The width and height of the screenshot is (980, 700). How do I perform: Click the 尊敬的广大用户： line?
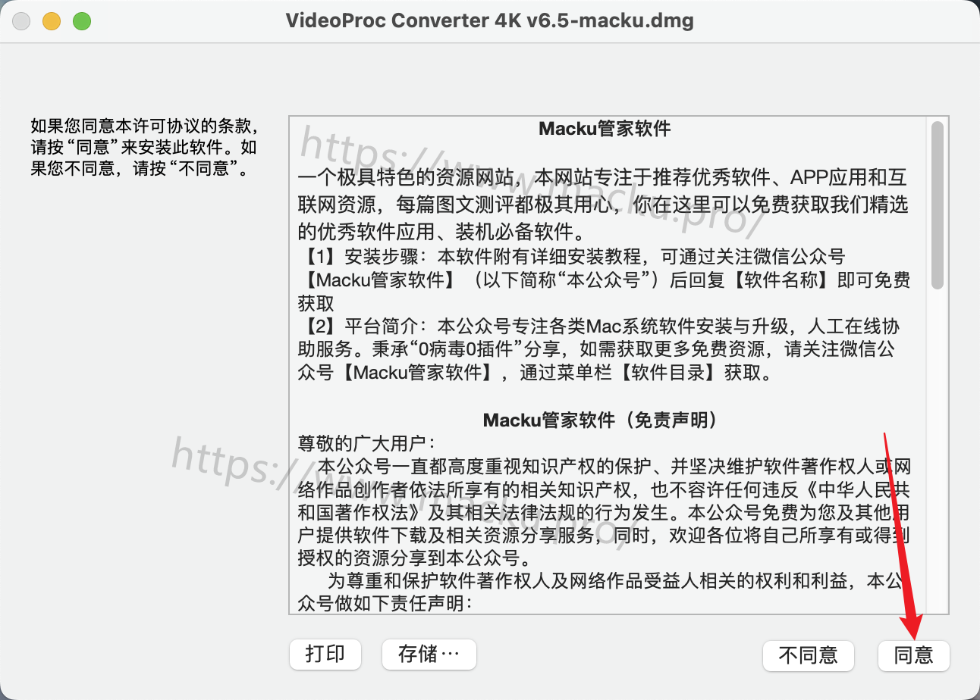pos(366,442)
